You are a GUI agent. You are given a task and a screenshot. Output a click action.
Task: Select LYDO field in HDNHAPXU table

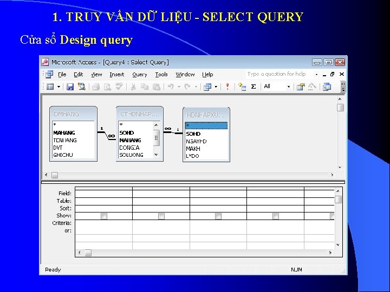(192, 156)
